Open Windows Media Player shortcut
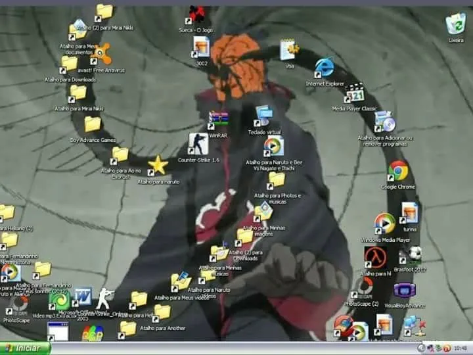Image resolution: width=473 pixels, height=355 pixels. [384, 224]
